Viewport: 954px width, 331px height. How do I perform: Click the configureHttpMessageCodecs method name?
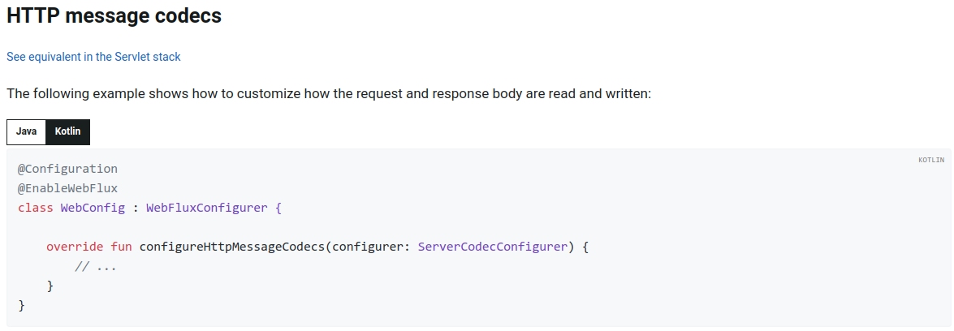click(232, 247)
